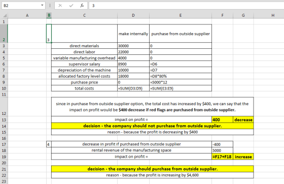
Task: Click the rental revenue value 5000
Action: pyautogui.click(x=222, y=150)
